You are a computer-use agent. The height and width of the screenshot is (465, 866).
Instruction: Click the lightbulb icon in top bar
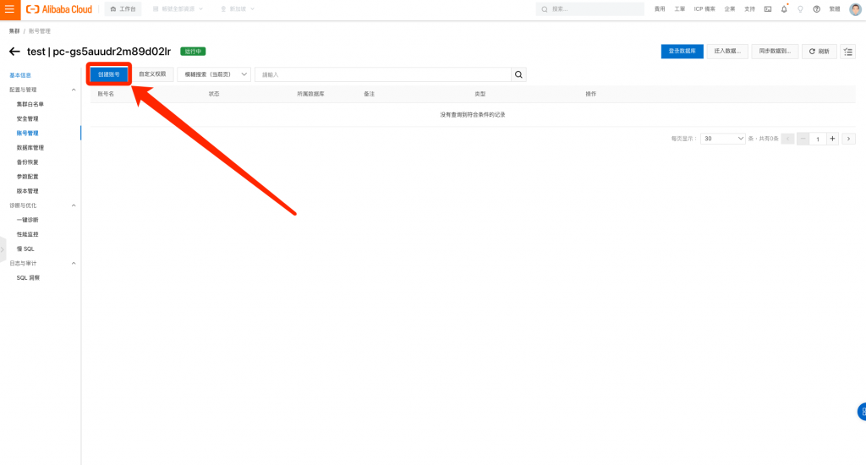800,8
